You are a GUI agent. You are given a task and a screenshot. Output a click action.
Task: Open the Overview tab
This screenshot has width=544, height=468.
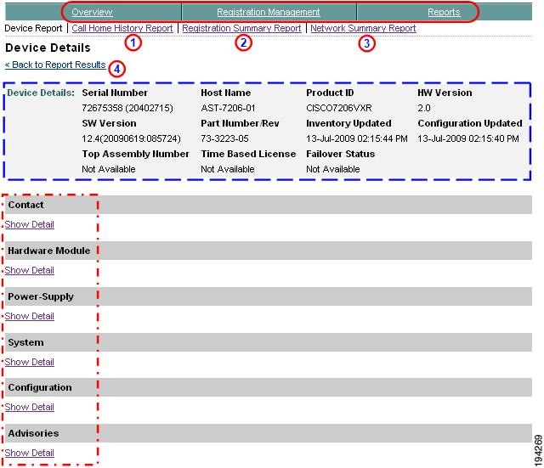coord(92,12)
